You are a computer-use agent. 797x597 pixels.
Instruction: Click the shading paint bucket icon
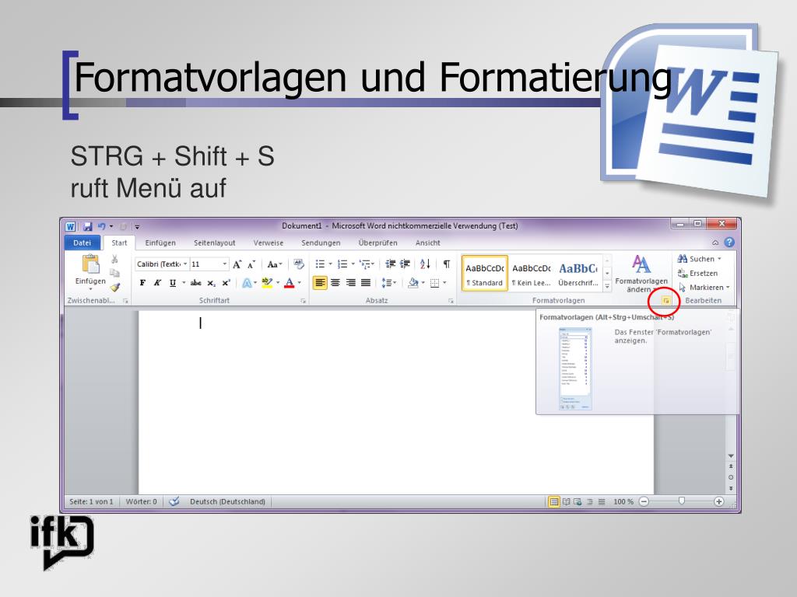point(413,283)
